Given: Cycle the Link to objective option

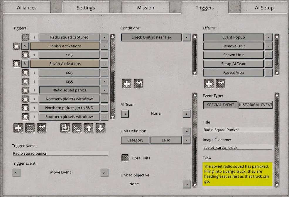Looking at the screenshot, I should 187,184.
